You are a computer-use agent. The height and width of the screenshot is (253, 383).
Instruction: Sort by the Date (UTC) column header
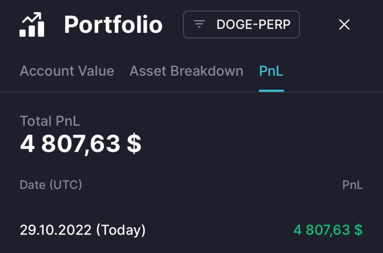51,185
